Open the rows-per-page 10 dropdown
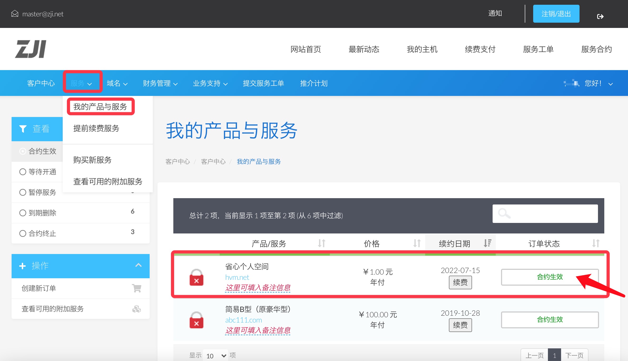Viewport: 628px width, 361px height. pyautogui.click(x=216, y=356)
